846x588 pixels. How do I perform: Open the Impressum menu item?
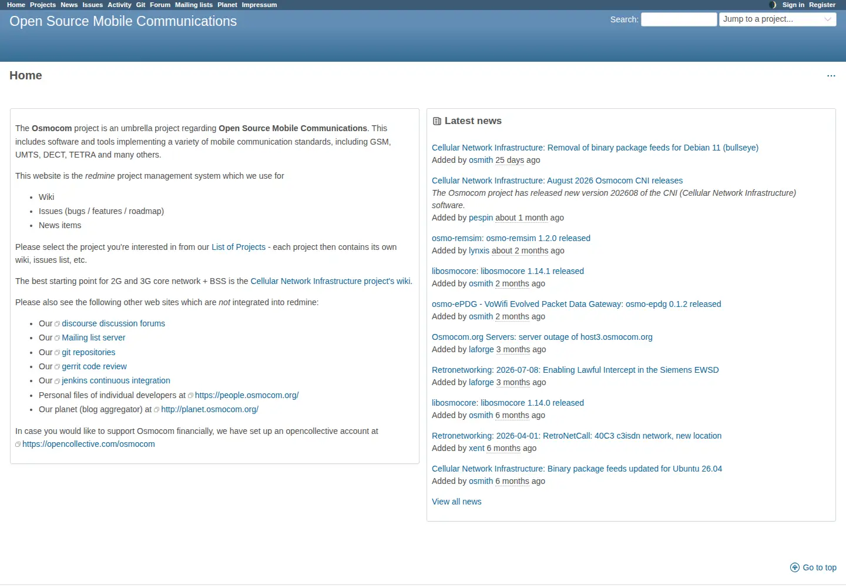(x=259, y=5)
